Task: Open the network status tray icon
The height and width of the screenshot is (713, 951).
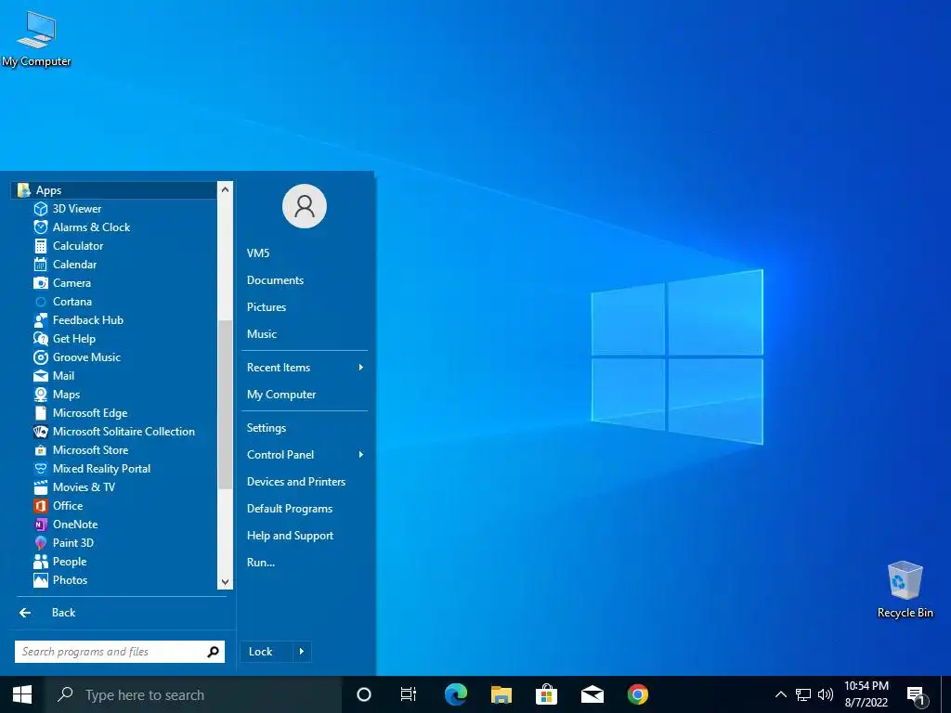Action: pyautogui.click(x=803, y=694)
